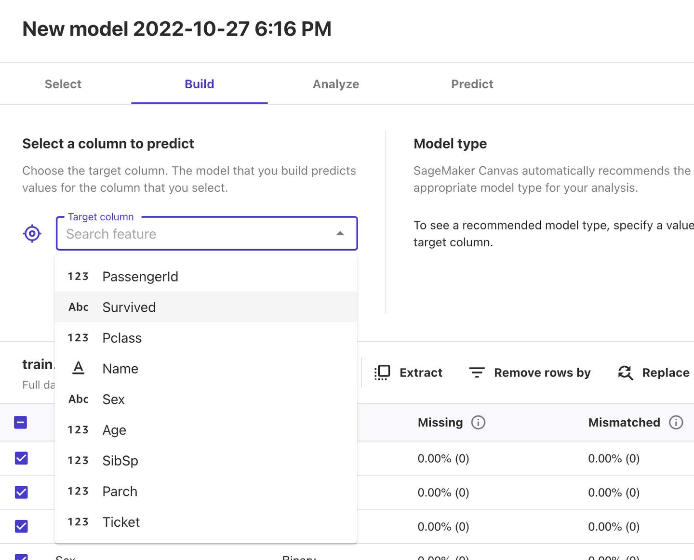Collapse the Target column dropdown arrow
The height and width of the screenshot is (560, 694).
pos(340,234)
